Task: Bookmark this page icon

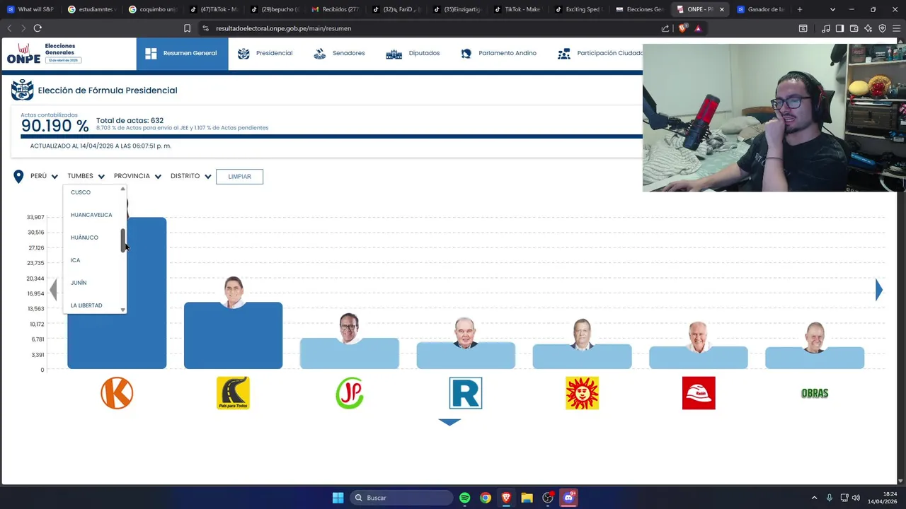Action: pyautogui.click(x=187, y=28)
